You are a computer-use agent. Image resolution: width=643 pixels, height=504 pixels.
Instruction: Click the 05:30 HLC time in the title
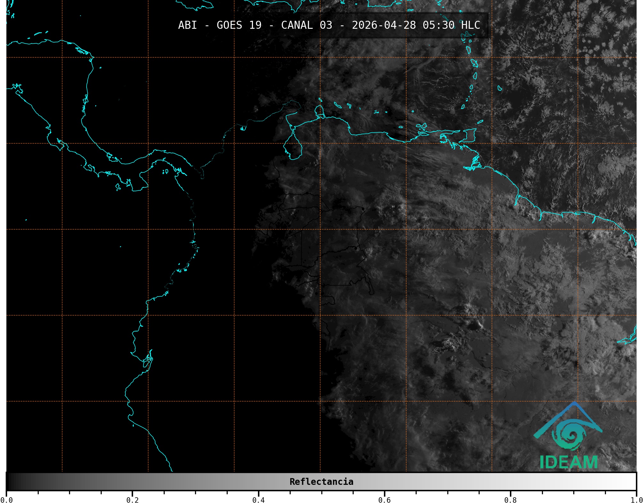coord(451,25)
